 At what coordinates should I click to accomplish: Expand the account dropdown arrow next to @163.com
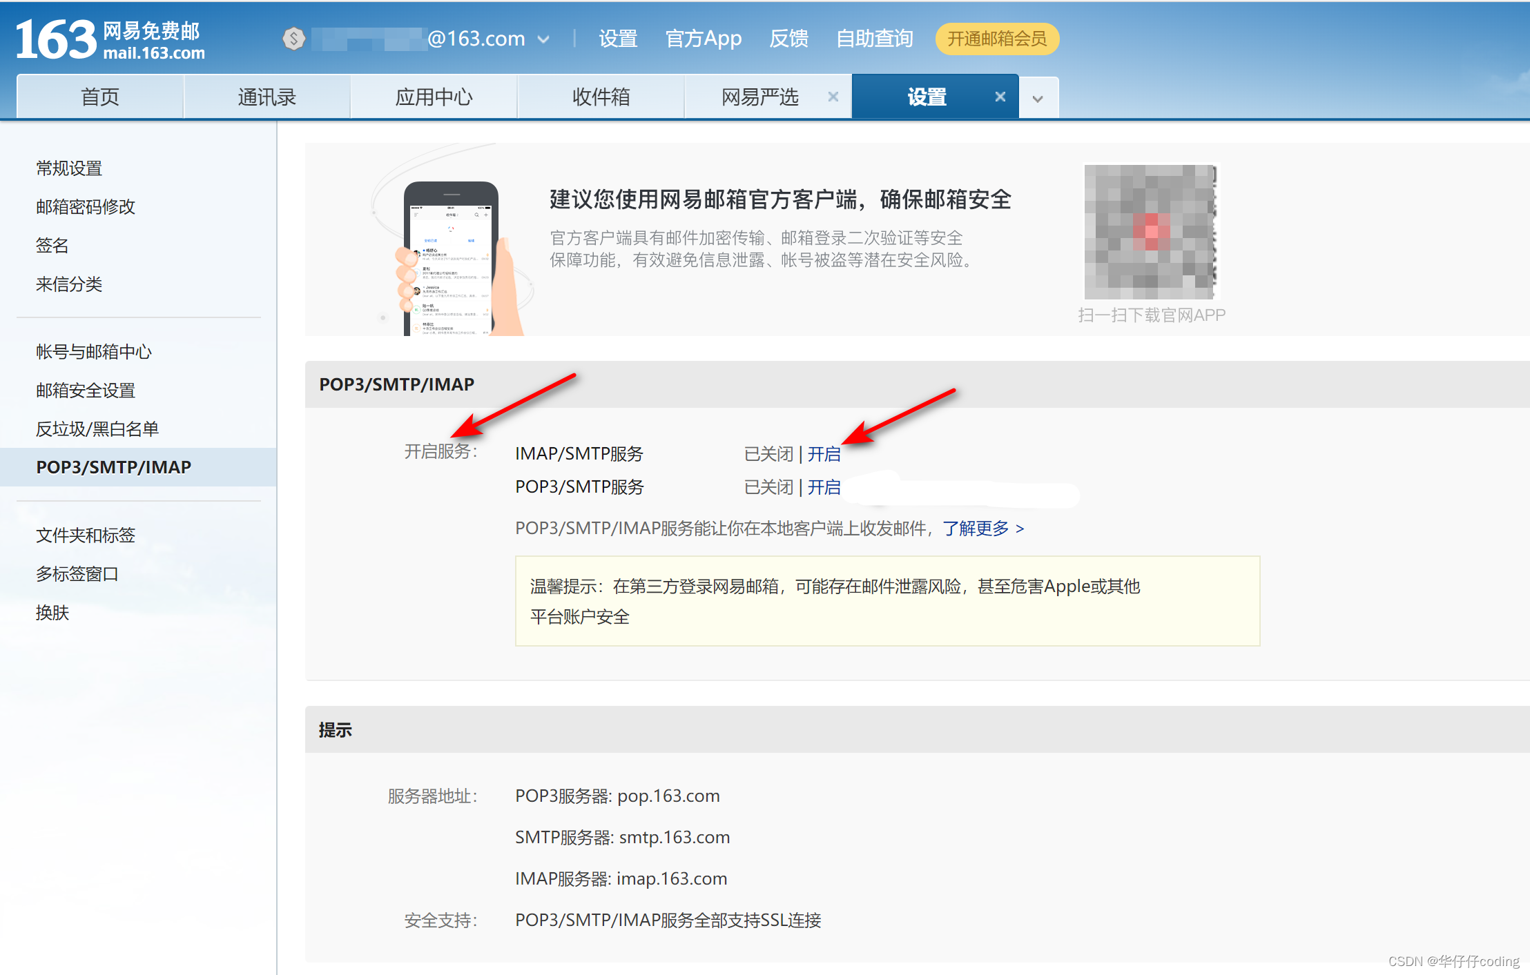click(x=543, y=39)
